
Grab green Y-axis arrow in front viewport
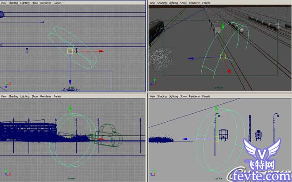coord(70,108)
